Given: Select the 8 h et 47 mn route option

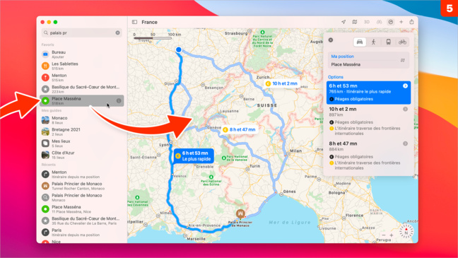Looking at the screenshot, I should coord(369,156).
